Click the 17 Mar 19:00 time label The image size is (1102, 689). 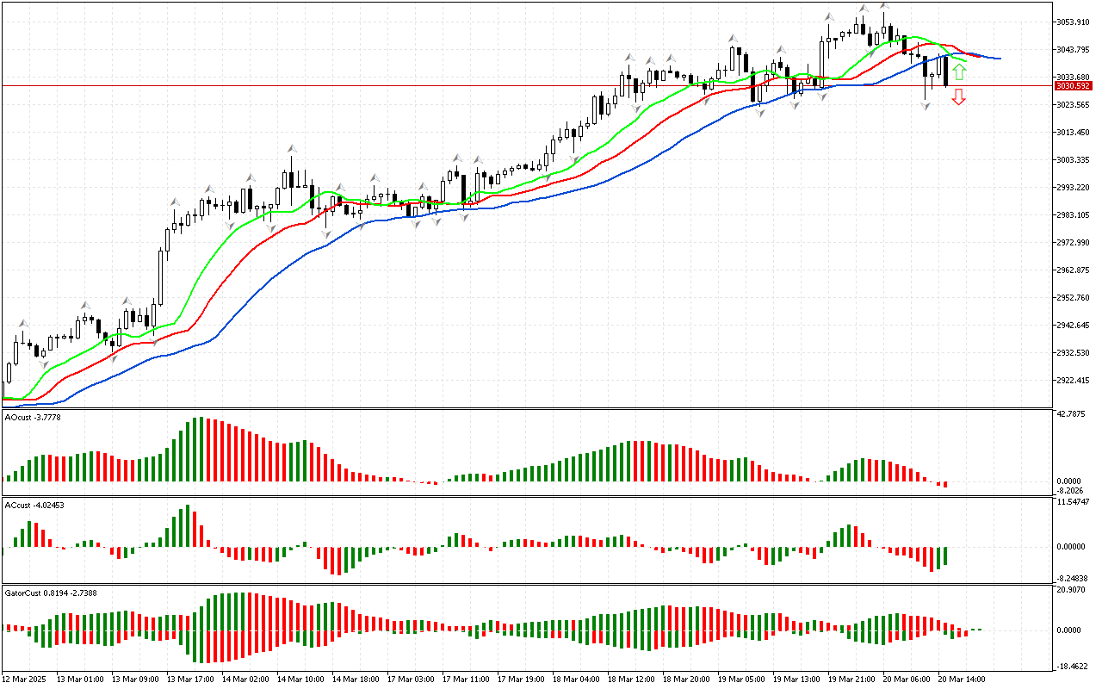tap(523, 679)
